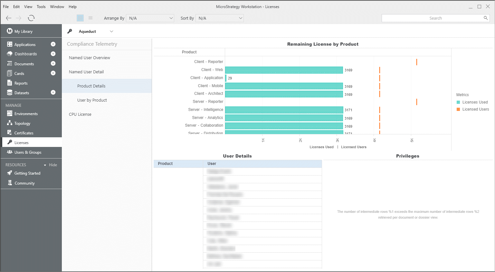Click the search magnifier icon
Screen dimensions: 495x272
tap(485, 18)
